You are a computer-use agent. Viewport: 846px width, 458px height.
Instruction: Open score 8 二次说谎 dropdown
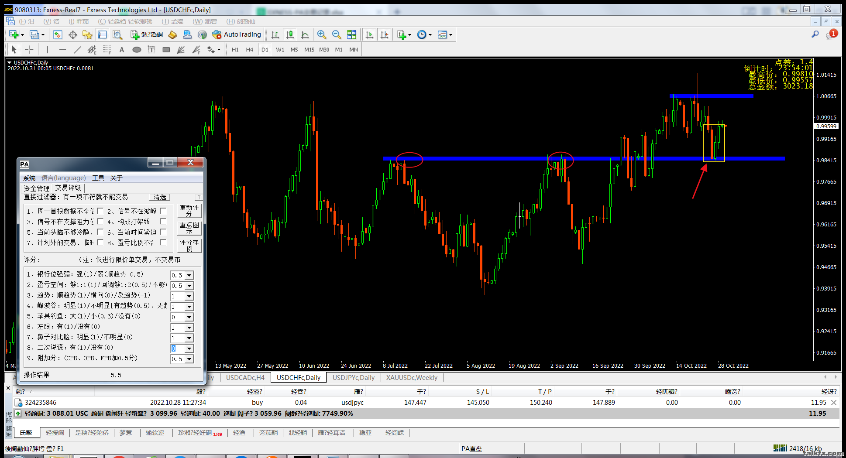pyautogui.click(x=189, y=349)
